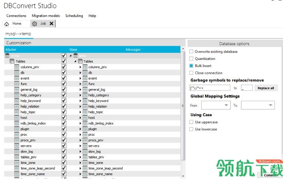Click the Replace all button
Screen dimensions: 283x179
[x=266, y=88]
